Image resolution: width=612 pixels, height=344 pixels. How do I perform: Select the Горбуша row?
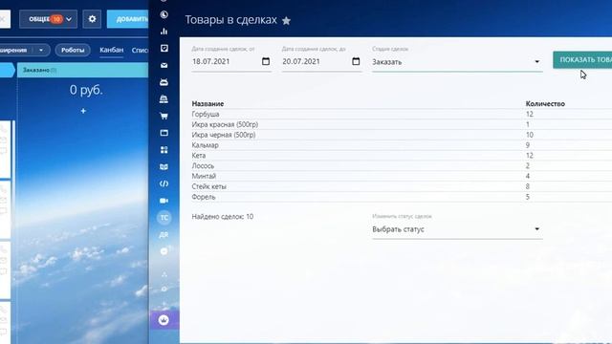tap(402, 115)
